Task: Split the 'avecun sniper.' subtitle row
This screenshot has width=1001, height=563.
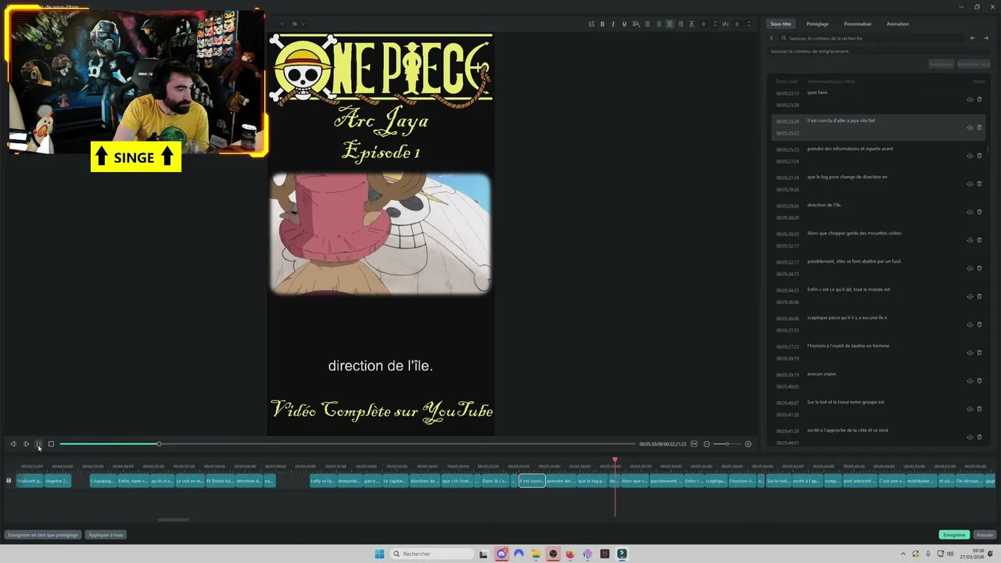Action: [970, 381]
